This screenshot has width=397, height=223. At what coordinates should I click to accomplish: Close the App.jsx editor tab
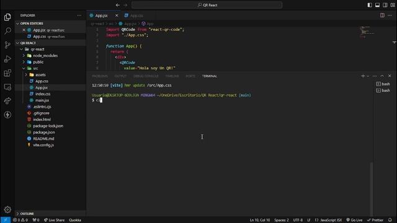pyautogui.click(x=117, y=15)
